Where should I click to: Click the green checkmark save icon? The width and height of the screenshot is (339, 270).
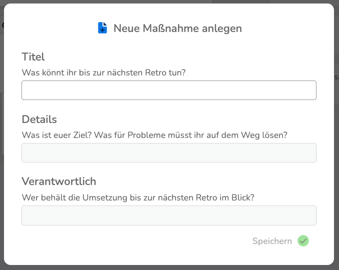pyautogui.click(x=303, y=241)
